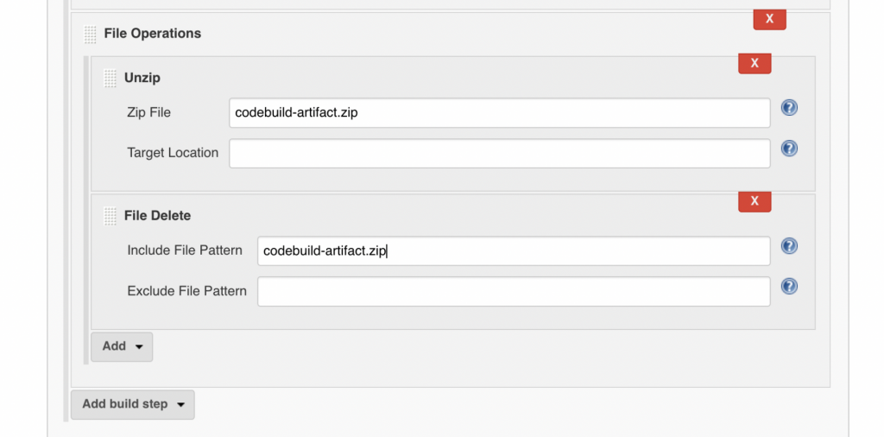
Task: Grab the File Operations drag handle
Action: (90, 35)
